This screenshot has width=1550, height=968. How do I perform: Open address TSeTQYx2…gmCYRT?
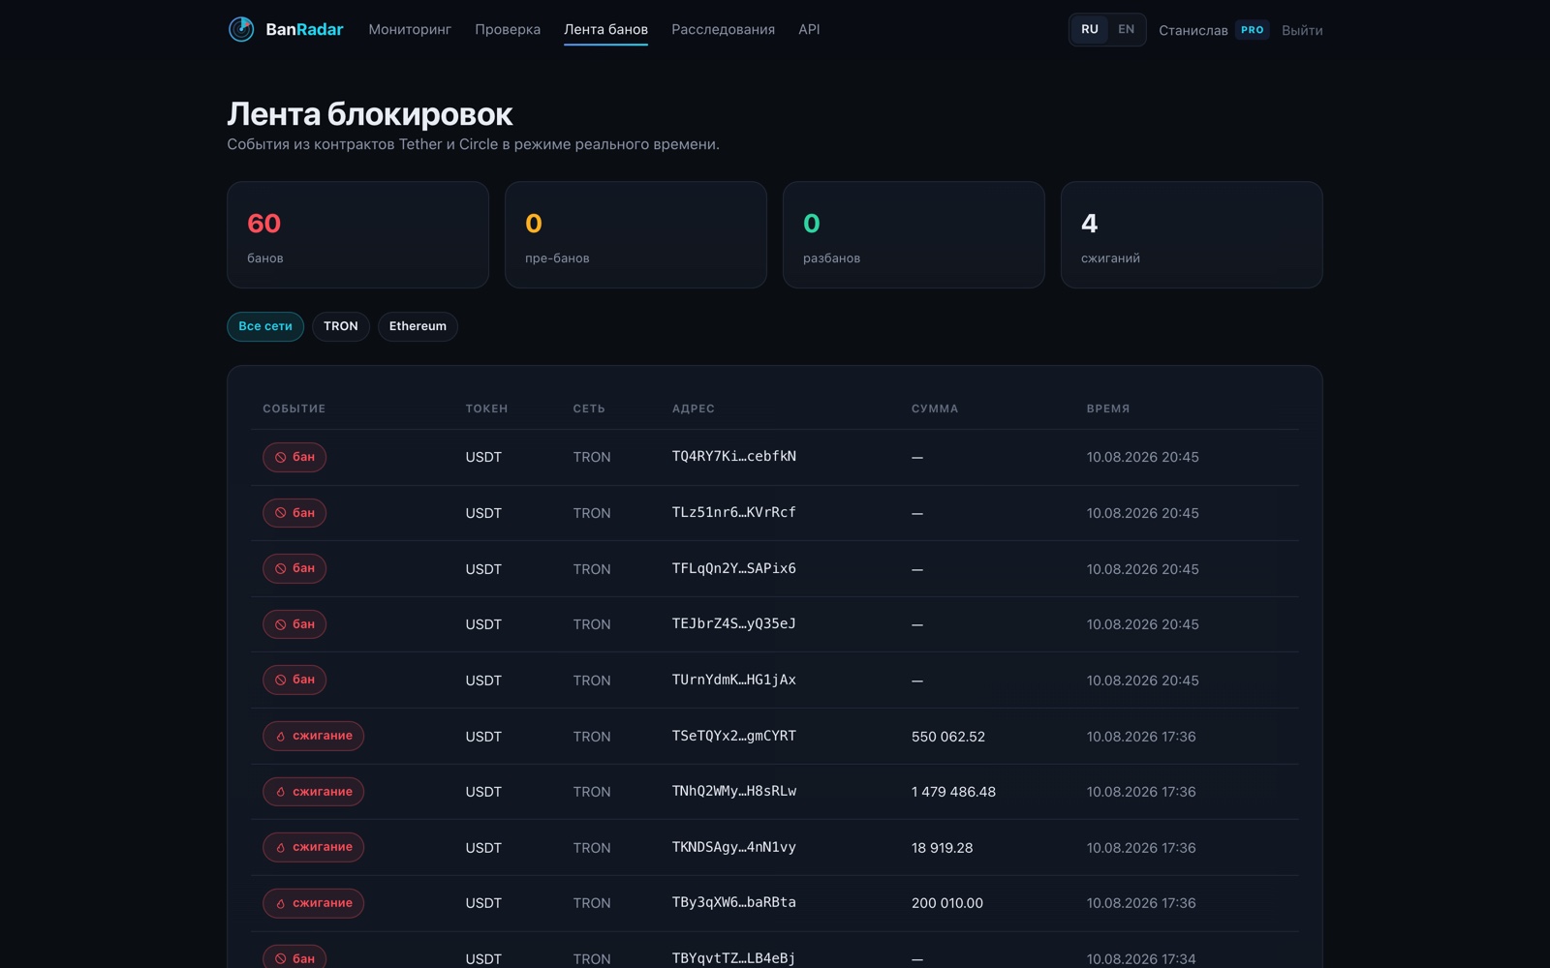tap(734, 736)
